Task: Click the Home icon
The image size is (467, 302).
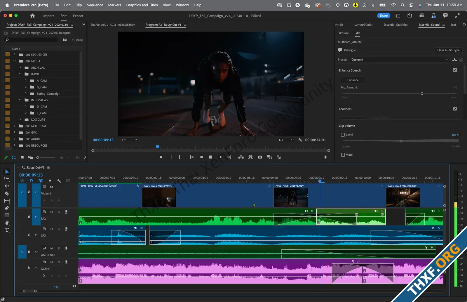Action: coord(32,16)
